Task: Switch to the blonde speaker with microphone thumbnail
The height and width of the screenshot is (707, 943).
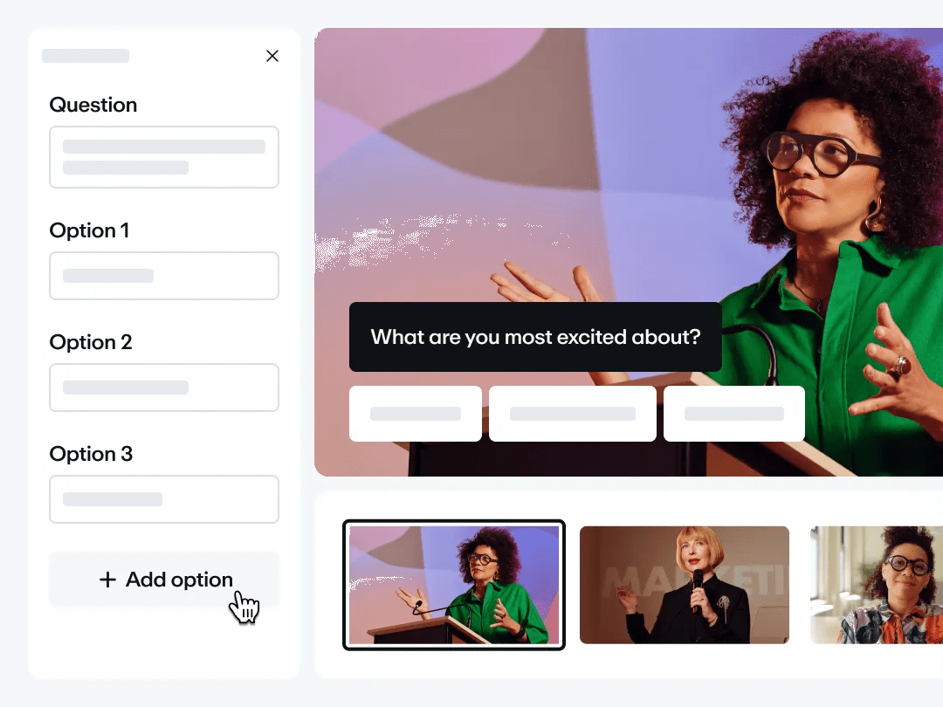Action: point(685,585)
